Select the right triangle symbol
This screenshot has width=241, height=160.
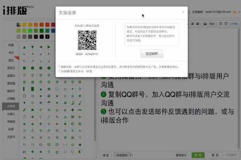(x=49, y=47)
